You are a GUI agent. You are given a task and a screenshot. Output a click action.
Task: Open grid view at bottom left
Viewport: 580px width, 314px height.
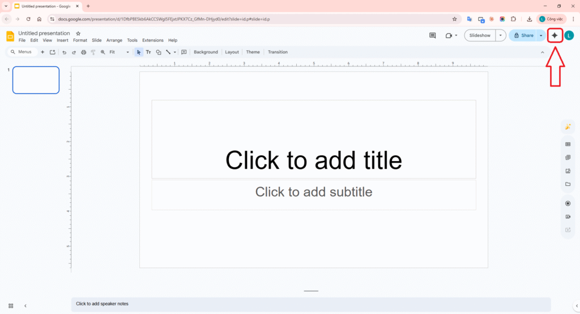point(11,305)
